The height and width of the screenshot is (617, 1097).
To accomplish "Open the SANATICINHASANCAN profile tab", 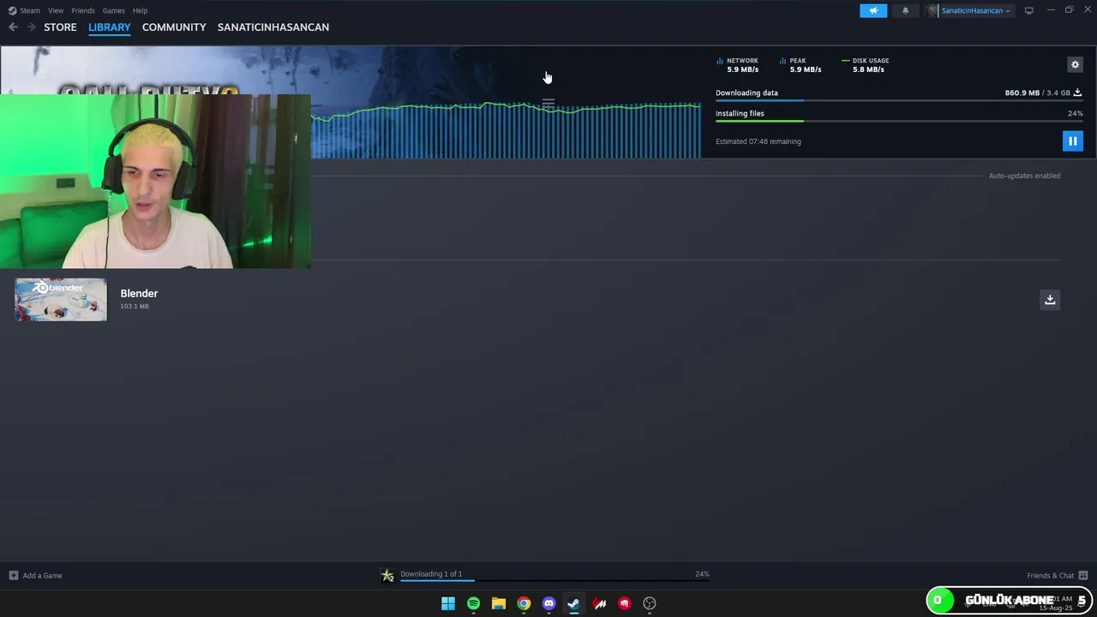I will pos(273,27).
